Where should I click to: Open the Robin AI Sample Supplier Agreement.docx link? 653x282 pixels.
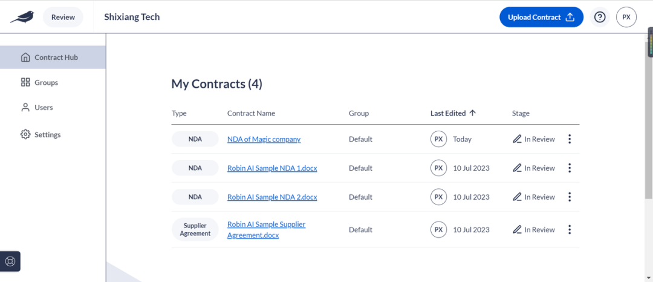pyautogui.click(x=267, y=229)
